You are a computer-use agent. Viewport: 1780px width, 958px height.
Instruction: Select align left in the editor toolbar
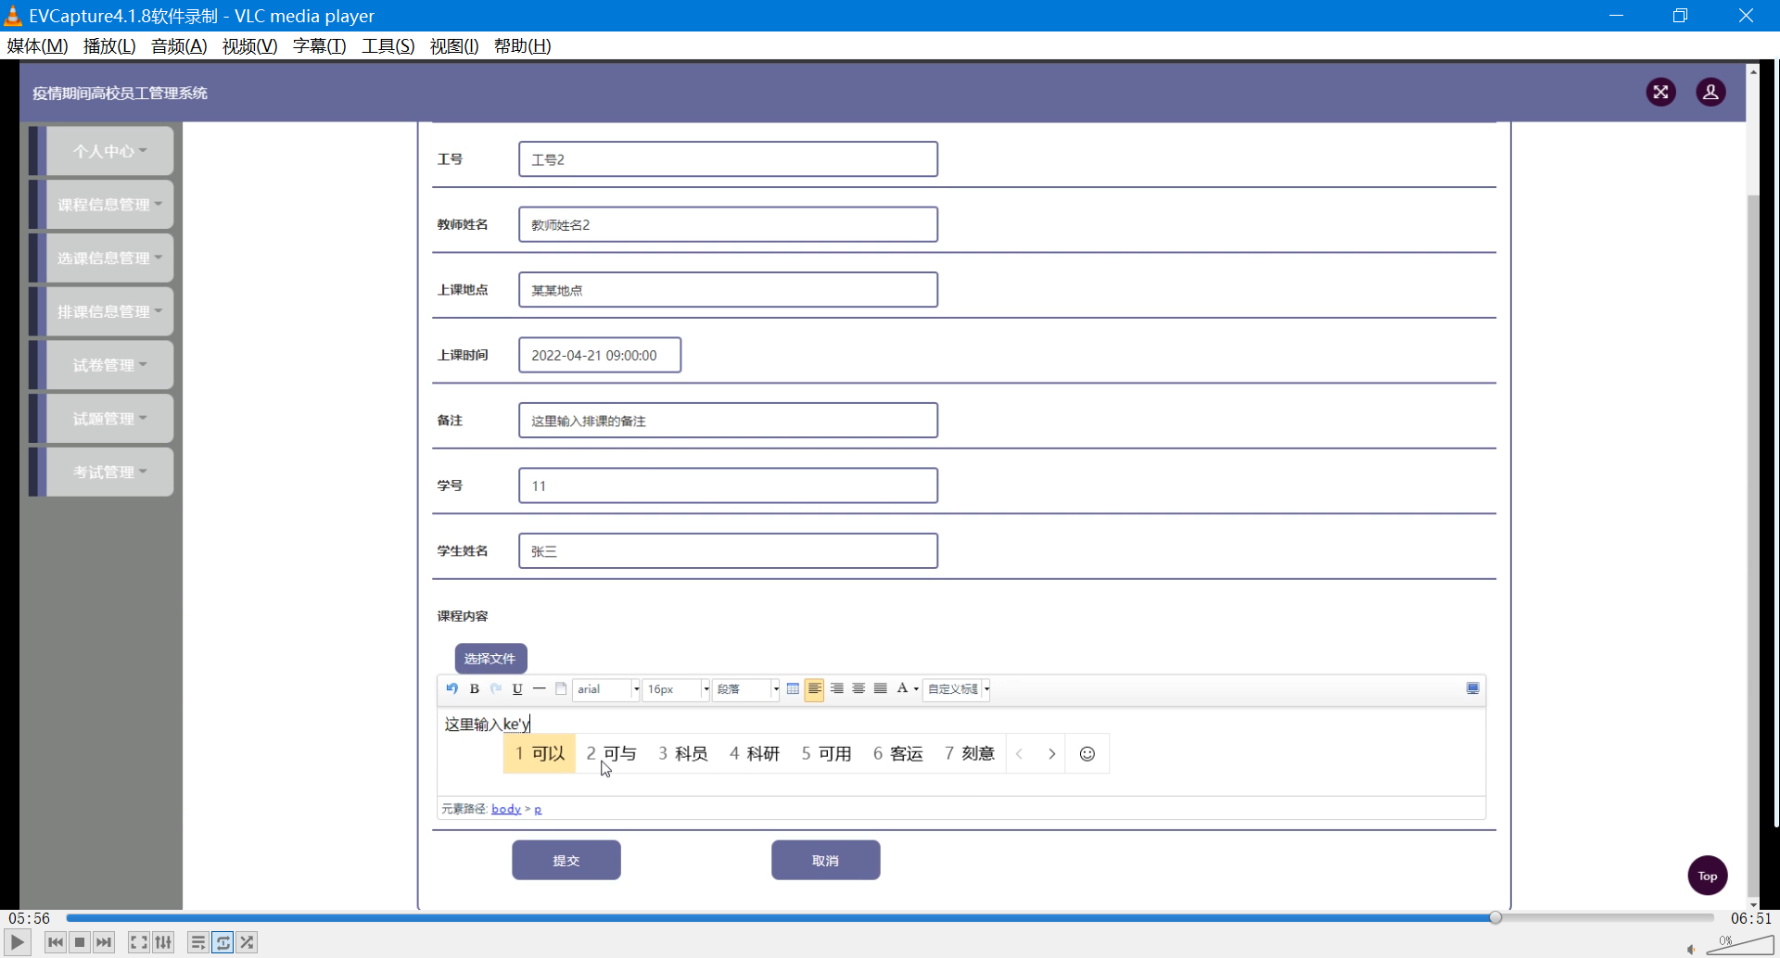click(814, 688)
